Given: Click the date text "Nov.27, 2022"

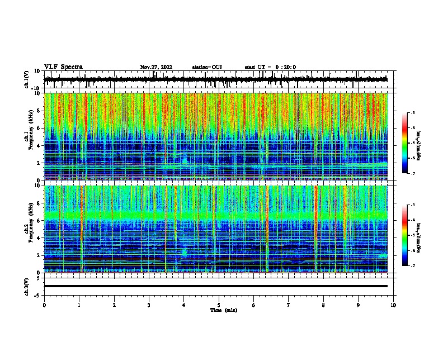Looking at the screenshot, I should click(156, 67).
